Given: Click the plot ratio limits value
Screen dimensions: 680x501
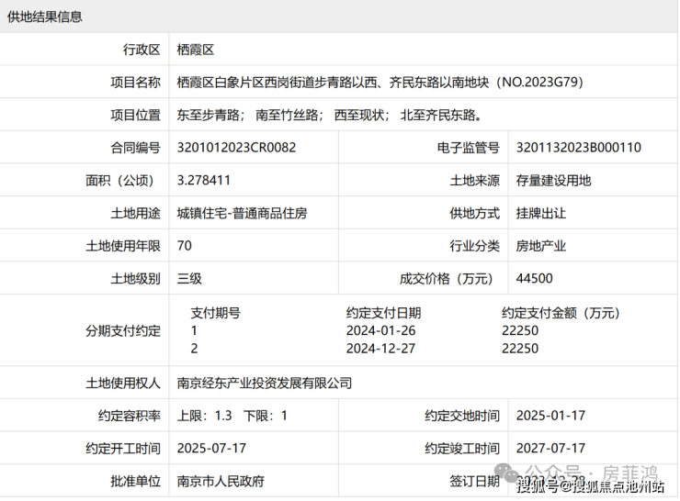Looking at the screenshot, I should 232,416.
